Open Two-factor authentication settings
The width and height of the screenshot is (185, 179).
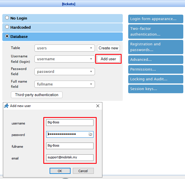(x=155, y=31)
